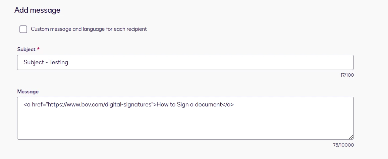Click the word "Subject" inside the subject input
This screenshot has height=159, width=388.
34,62
